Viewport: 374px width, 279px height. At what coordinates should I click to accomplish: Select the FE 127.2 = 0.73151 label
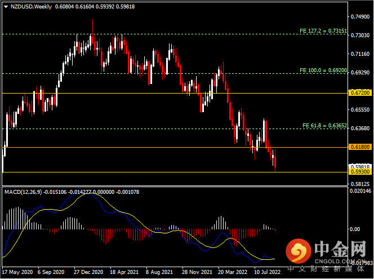coord(323,31)
